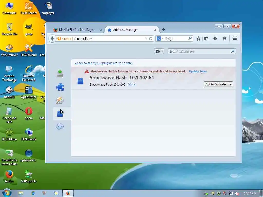Open the Downloads arrow button
This screenshot has width=263, height=197.
coord(215,38)
